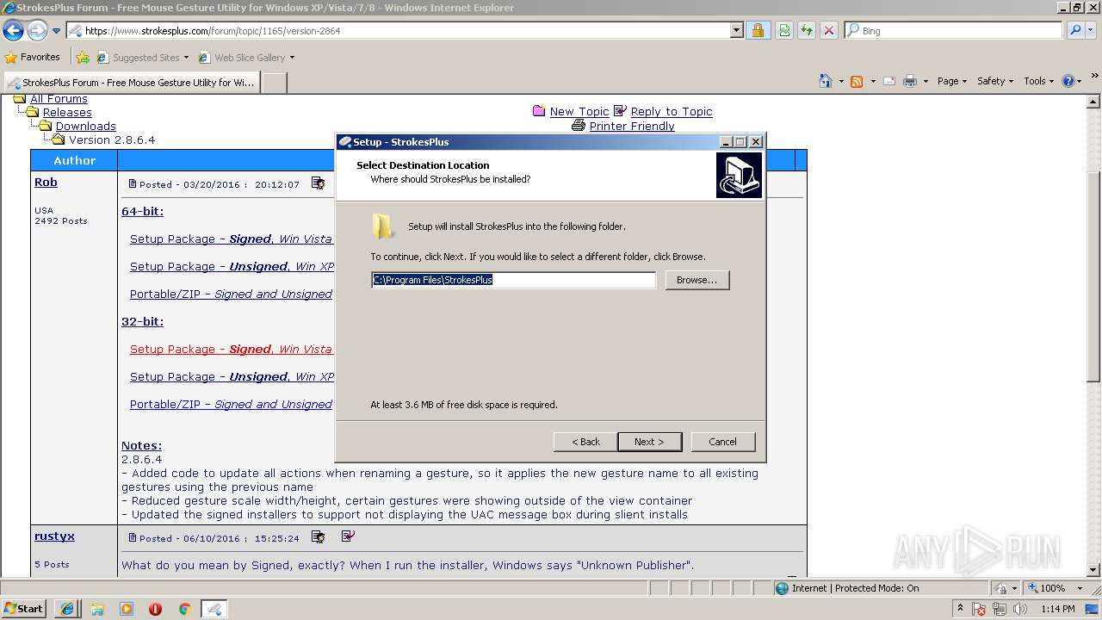
Task: Open the Safety menu
Action: [995, 81]
